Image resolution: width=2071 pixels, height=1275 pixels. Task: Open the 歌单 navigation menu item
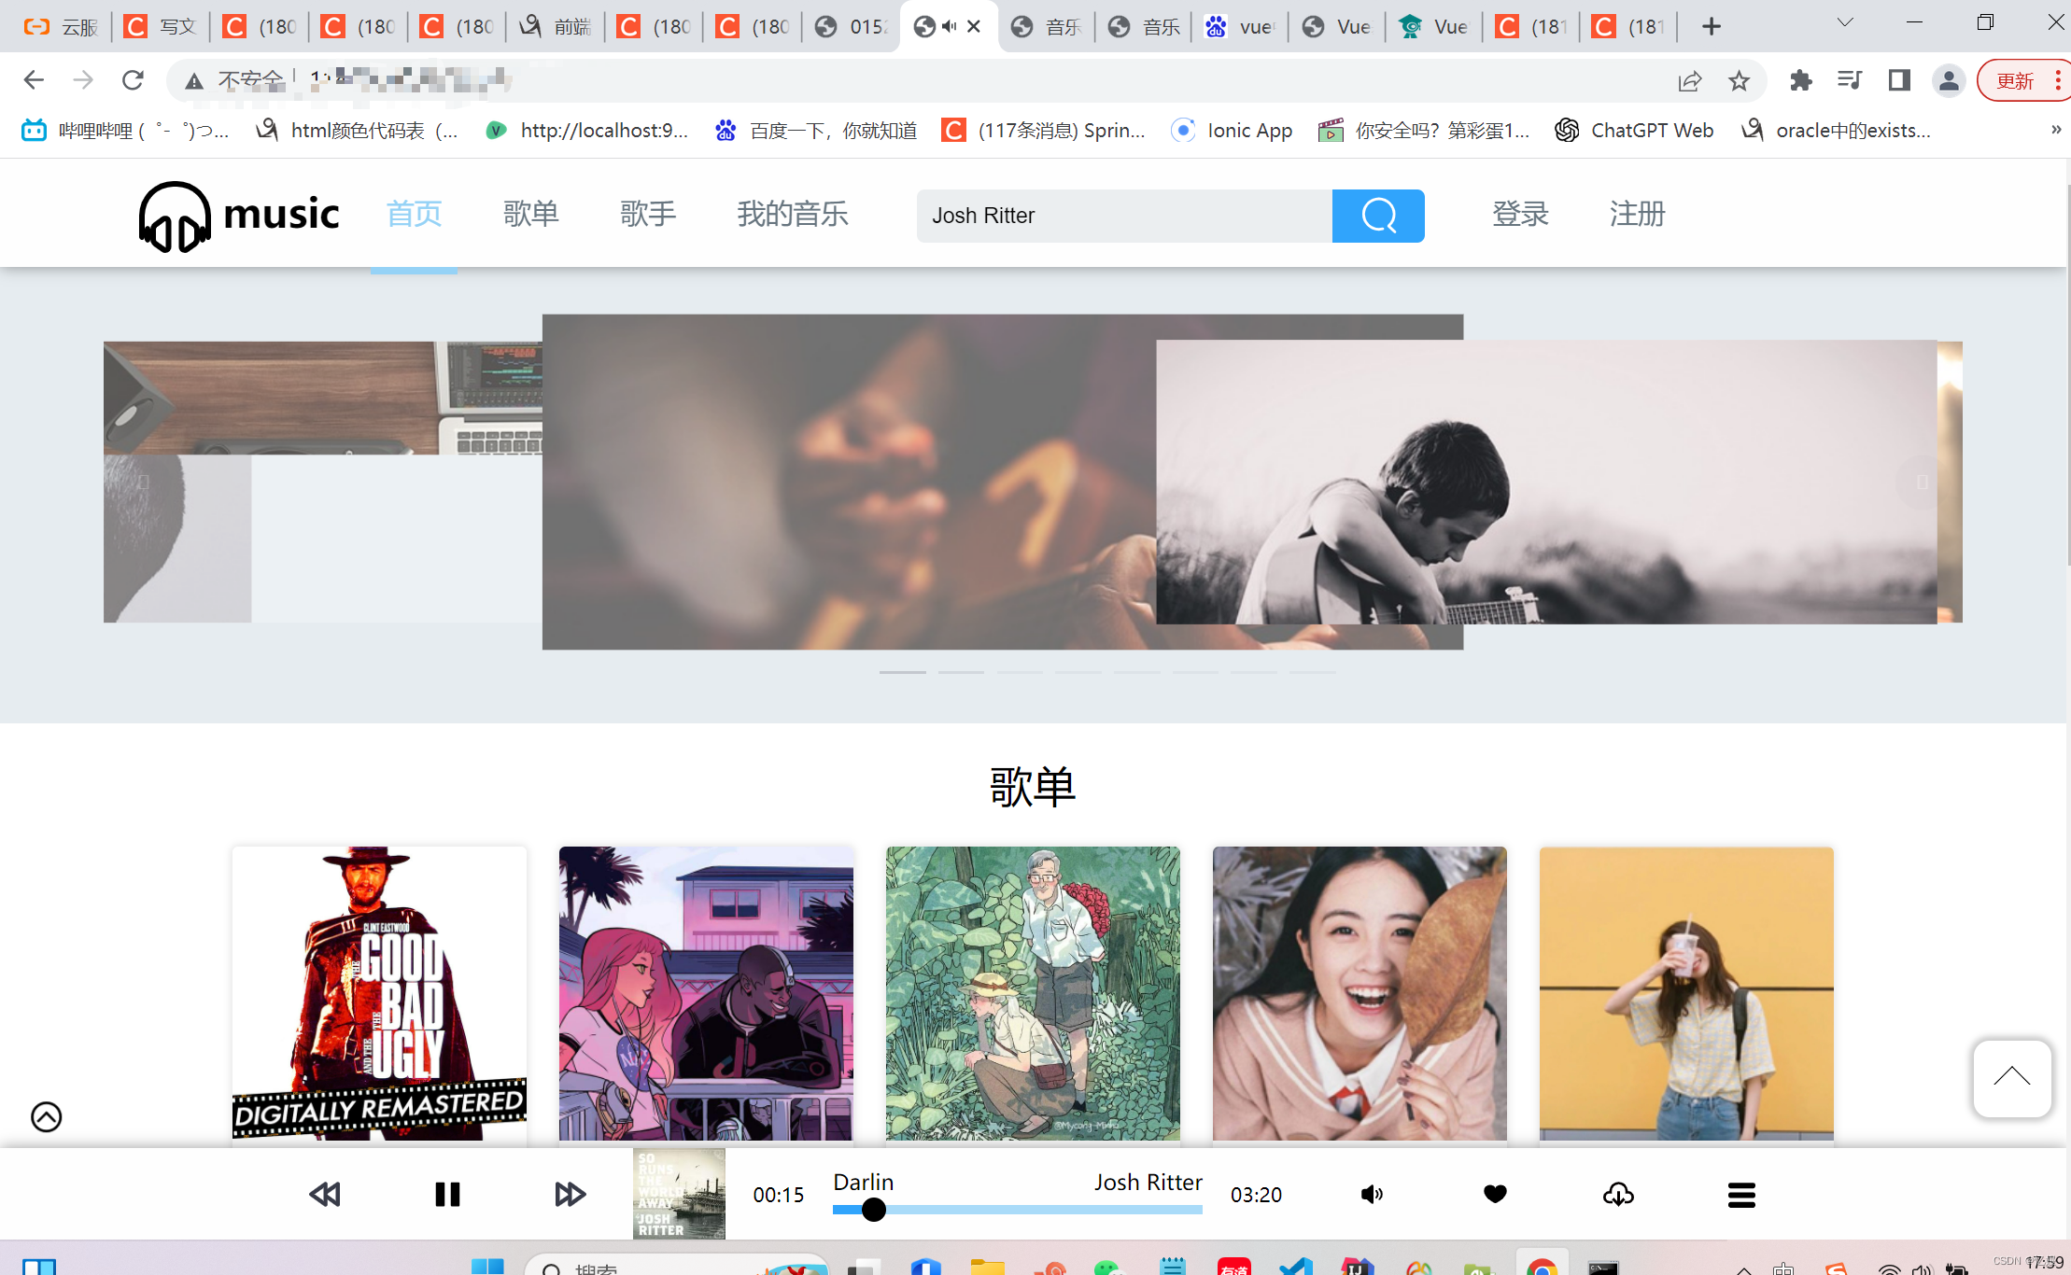tap(530, 214)
